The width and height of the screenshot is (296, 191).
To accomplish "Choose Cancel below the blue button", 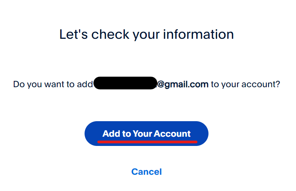I will [x=147, y=172].
